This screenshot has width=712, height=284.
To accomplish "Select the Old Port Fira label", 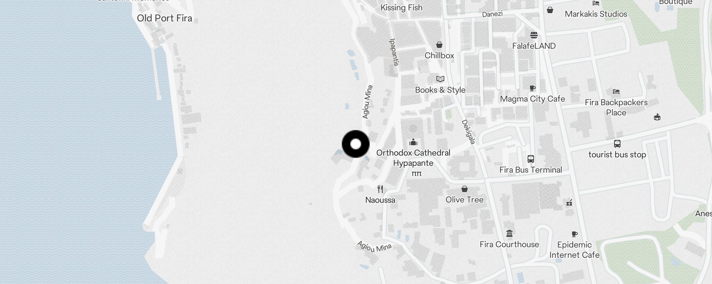I will point(164,18).
